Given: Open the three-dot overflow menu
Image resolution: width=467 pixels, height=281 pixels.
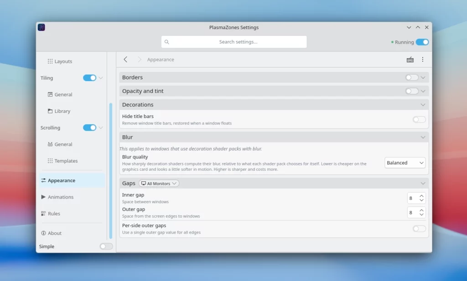Looking at the screenshot, I should tap(423, 60).
